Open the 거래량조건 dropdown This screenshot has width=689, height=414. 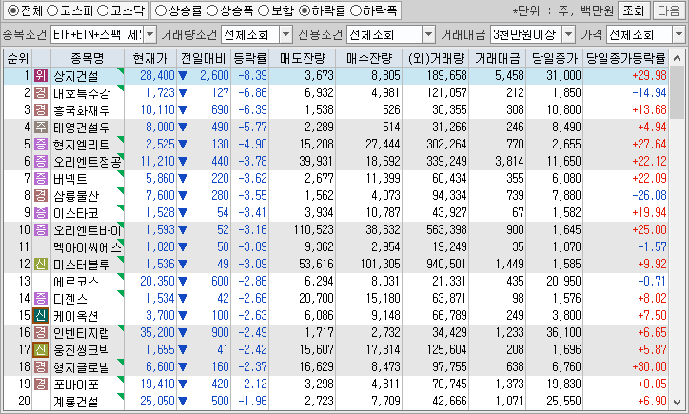tap(286, 34)
